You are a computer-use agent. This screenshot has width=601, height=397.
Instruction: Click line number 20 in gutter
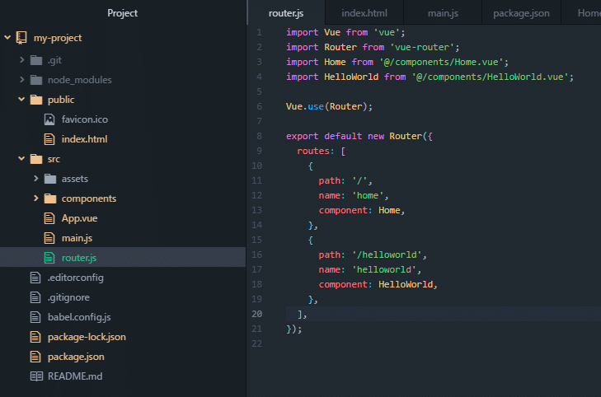coord(256,314)
